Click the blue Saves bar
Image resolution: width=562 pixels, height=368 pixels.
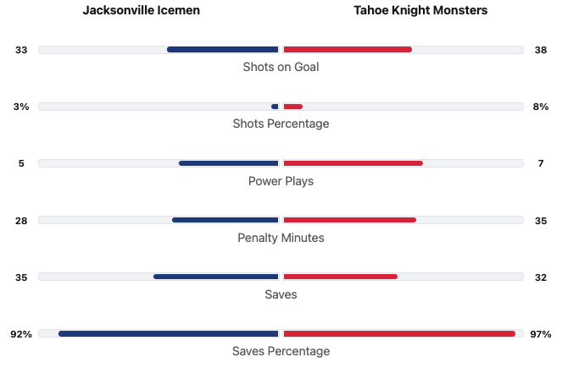[x=216, y=277]
